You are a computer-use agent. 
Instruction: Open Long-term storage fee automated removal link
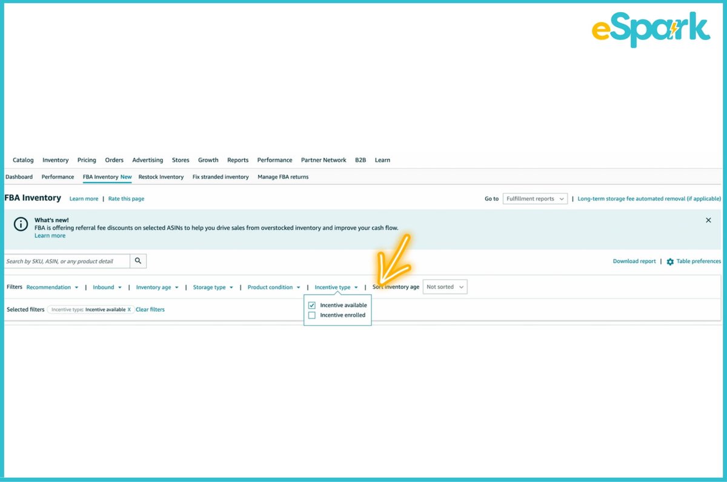(649, 199)
